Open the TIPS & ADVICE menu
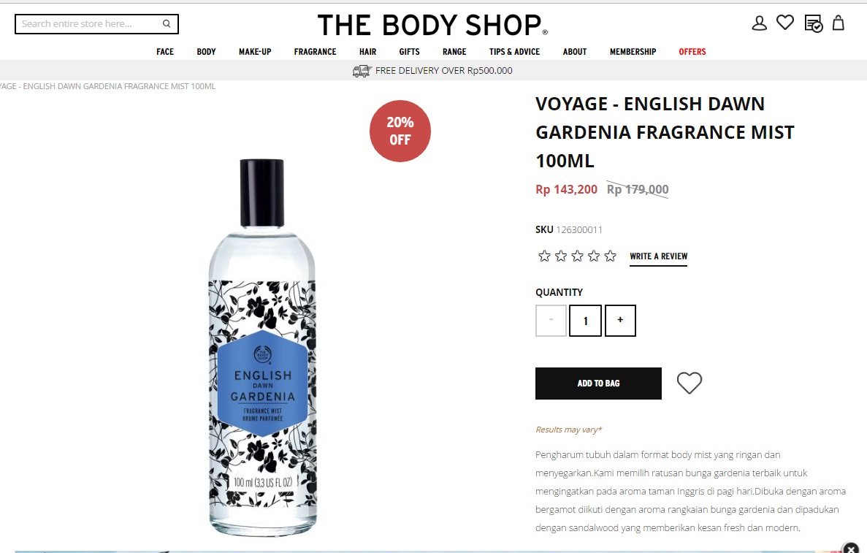The height and width of the screenshot is (553, 867). [514, 51]
